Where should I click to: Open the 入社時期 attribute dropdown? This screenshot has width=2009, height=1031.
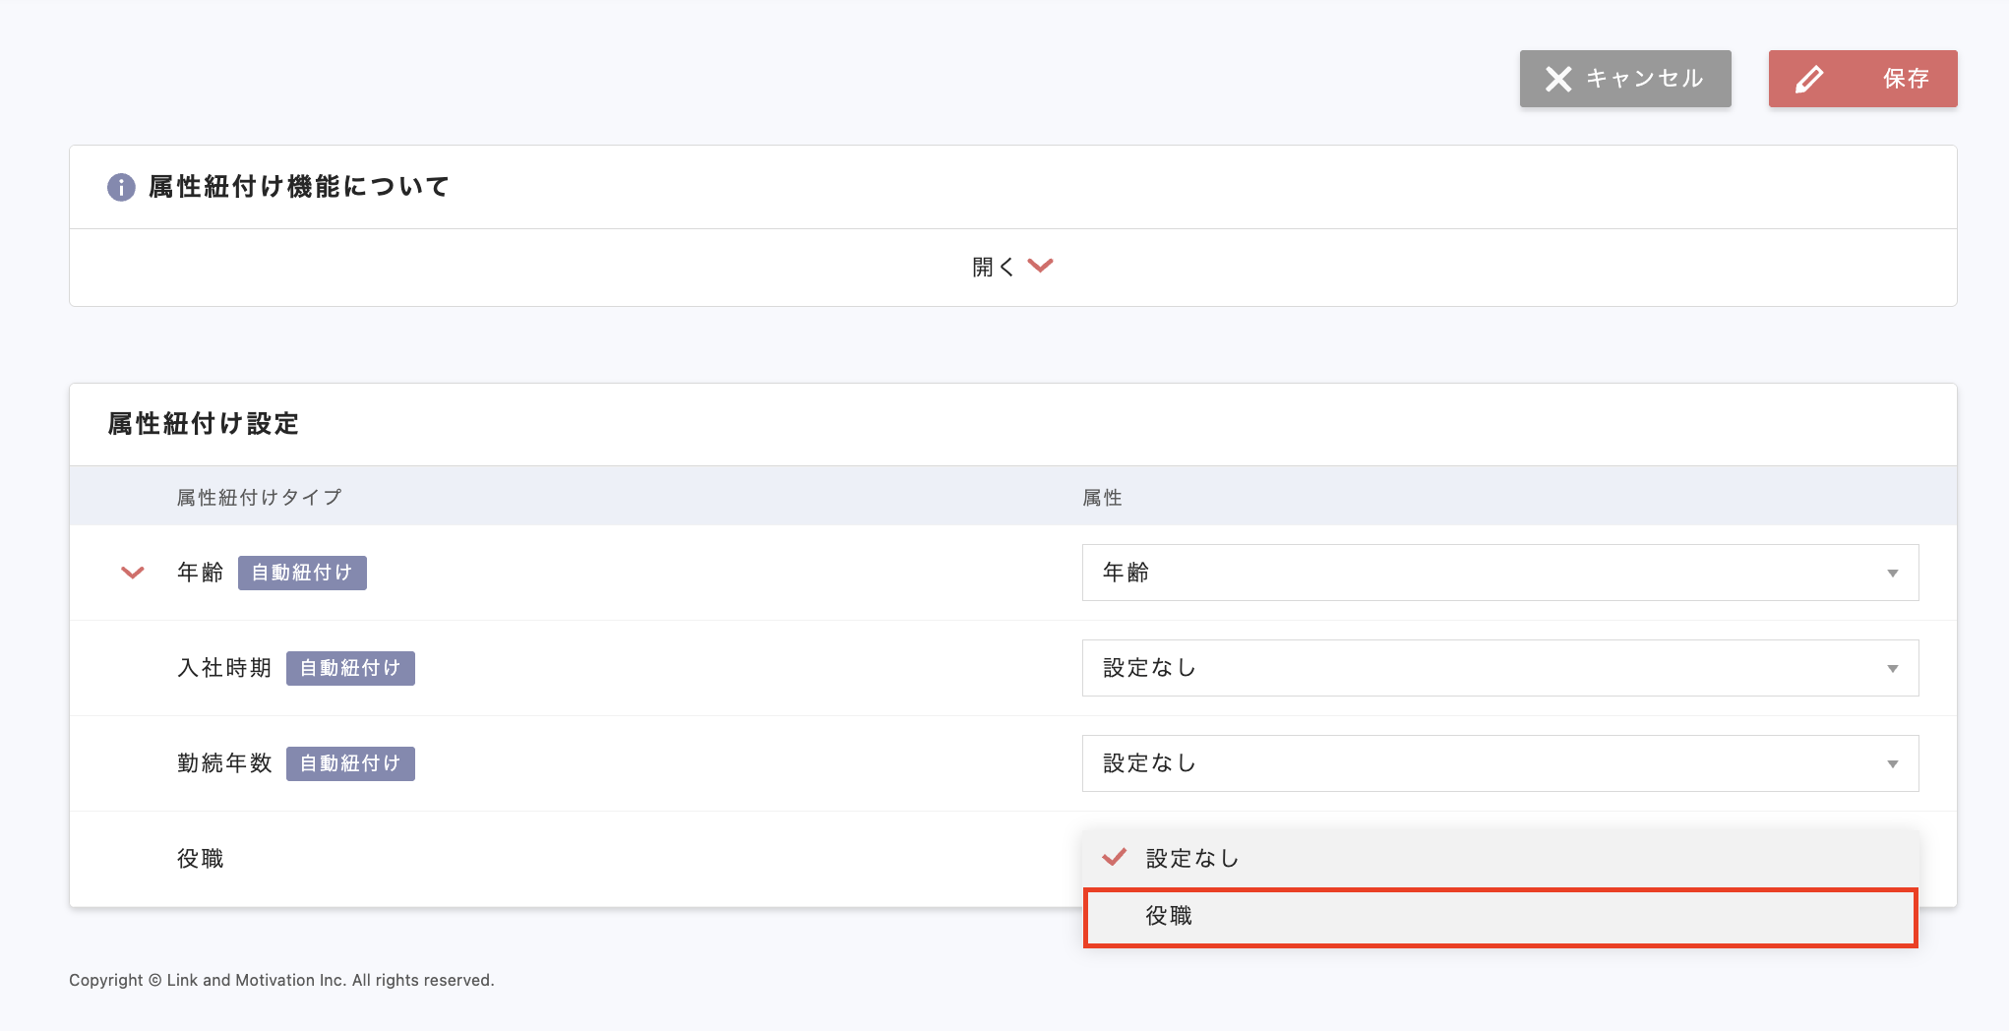tap(1499, 668)
